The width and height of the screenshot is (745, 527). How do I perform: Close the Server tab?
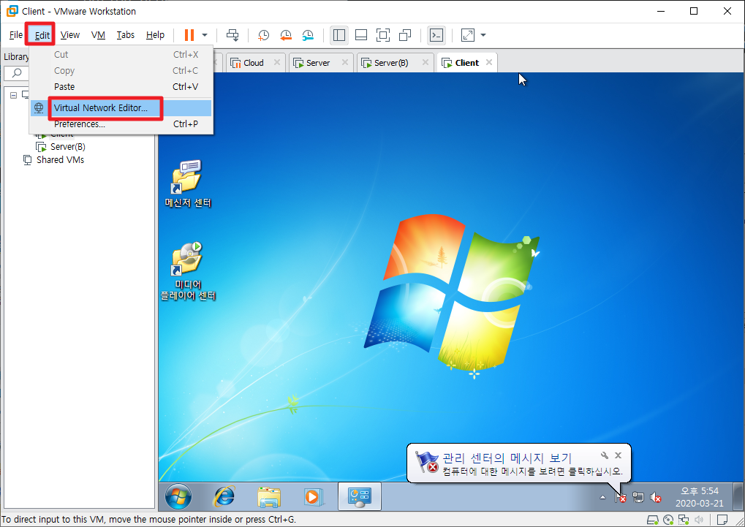(345, 62)
